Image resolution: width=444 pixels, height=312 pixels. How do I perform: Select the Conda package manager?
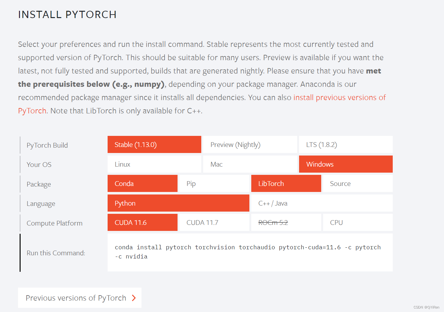click(142, 183)
